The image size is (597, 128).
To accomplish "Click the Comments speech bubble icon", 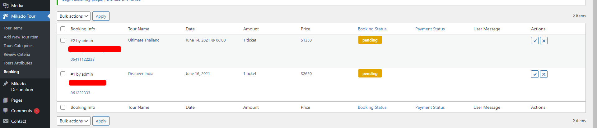I will [x=6, y=111].
